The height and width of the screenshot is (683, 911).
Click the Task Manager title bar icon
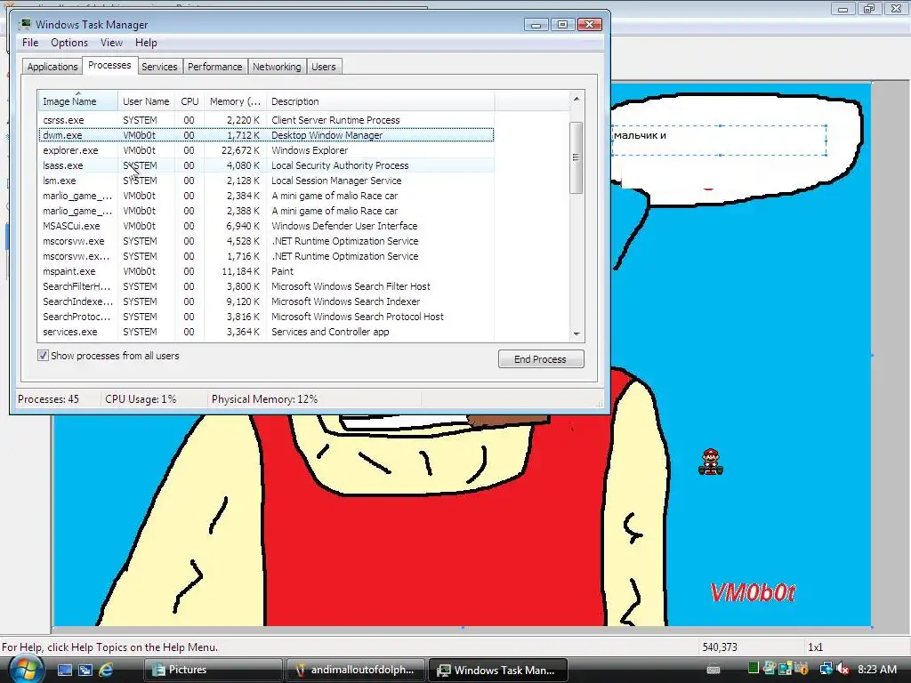coord(24,24)
